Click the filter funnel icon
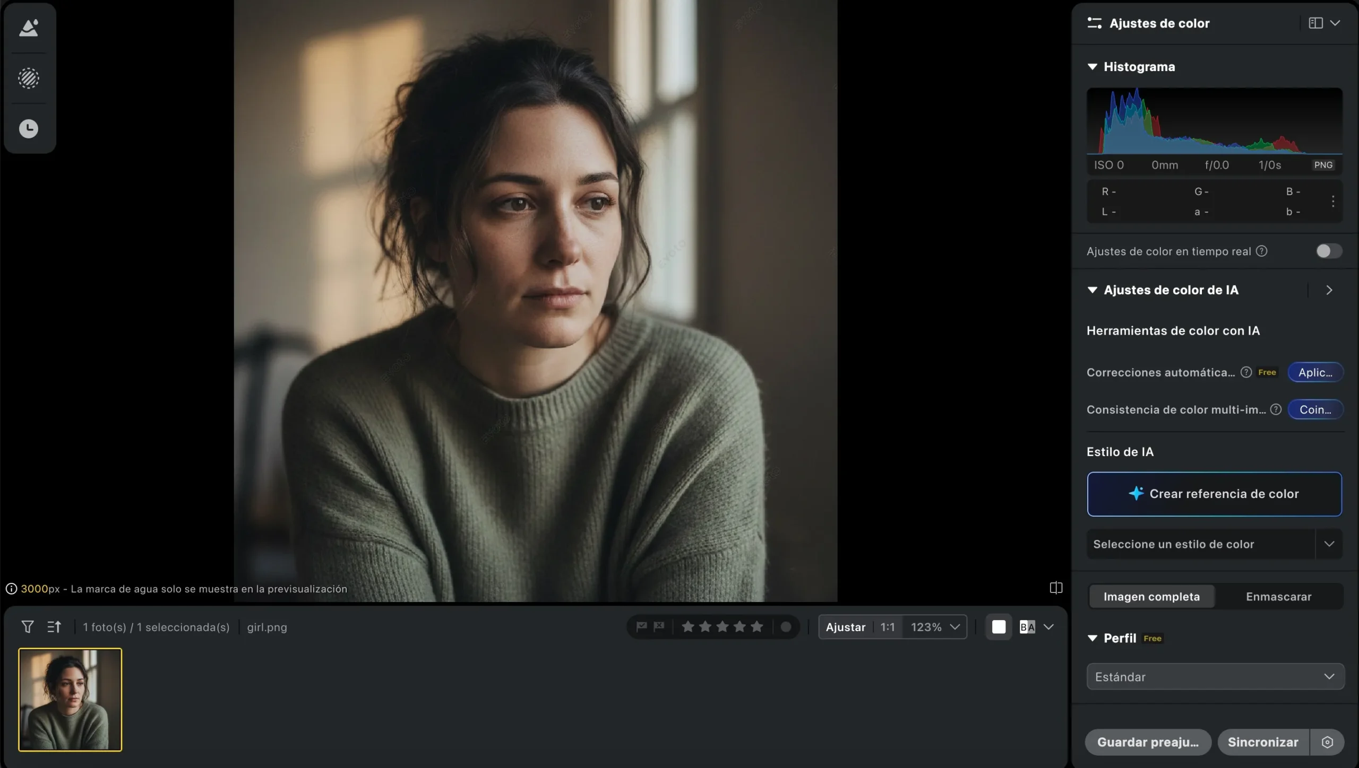 click(x=28, y=627)
